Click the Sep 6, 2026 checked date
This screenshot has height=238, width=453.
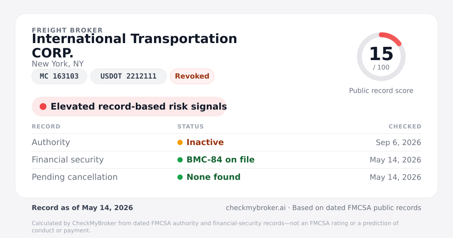pos(398,142)
